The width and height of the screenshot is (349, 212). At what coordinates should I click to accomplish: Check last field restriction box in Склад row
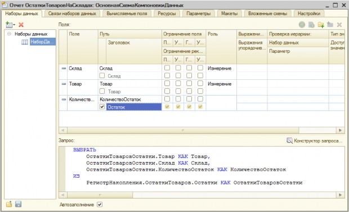(200, 68)
